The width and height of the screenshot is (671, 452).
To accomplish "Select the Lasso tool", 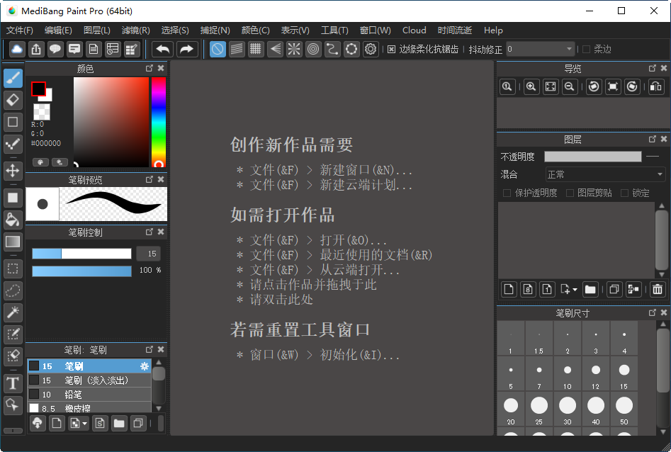I will tap(13, 290).
